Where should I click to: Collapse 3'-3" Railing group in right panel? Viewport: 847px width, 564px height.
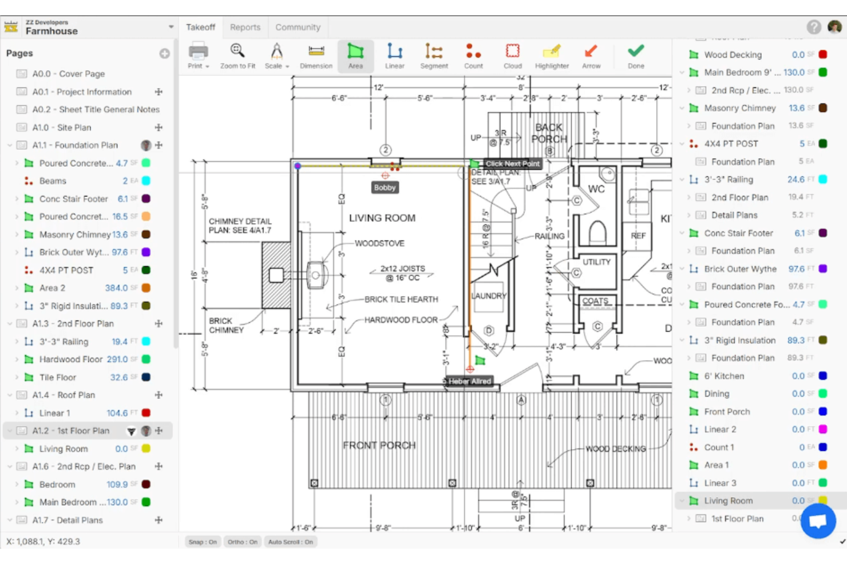tap(682, 179)
